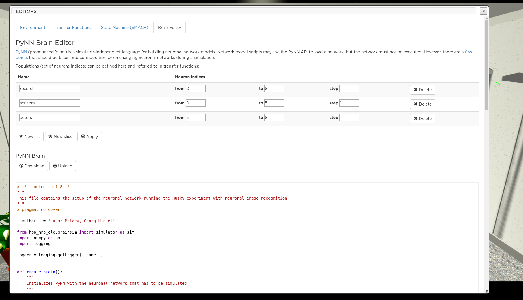The width and height of the screenshot is (523, 300).
Task: Add a New list population
Action: pyautogui.click(x=29, y=137)
